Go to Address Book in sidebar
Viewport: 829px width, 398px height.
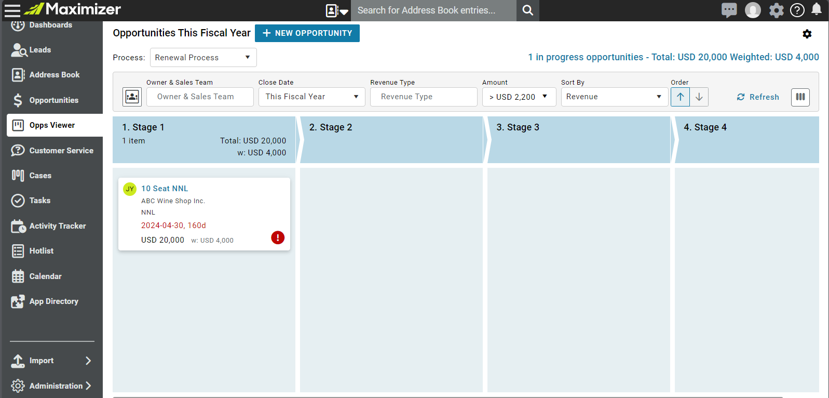(55, 75)
